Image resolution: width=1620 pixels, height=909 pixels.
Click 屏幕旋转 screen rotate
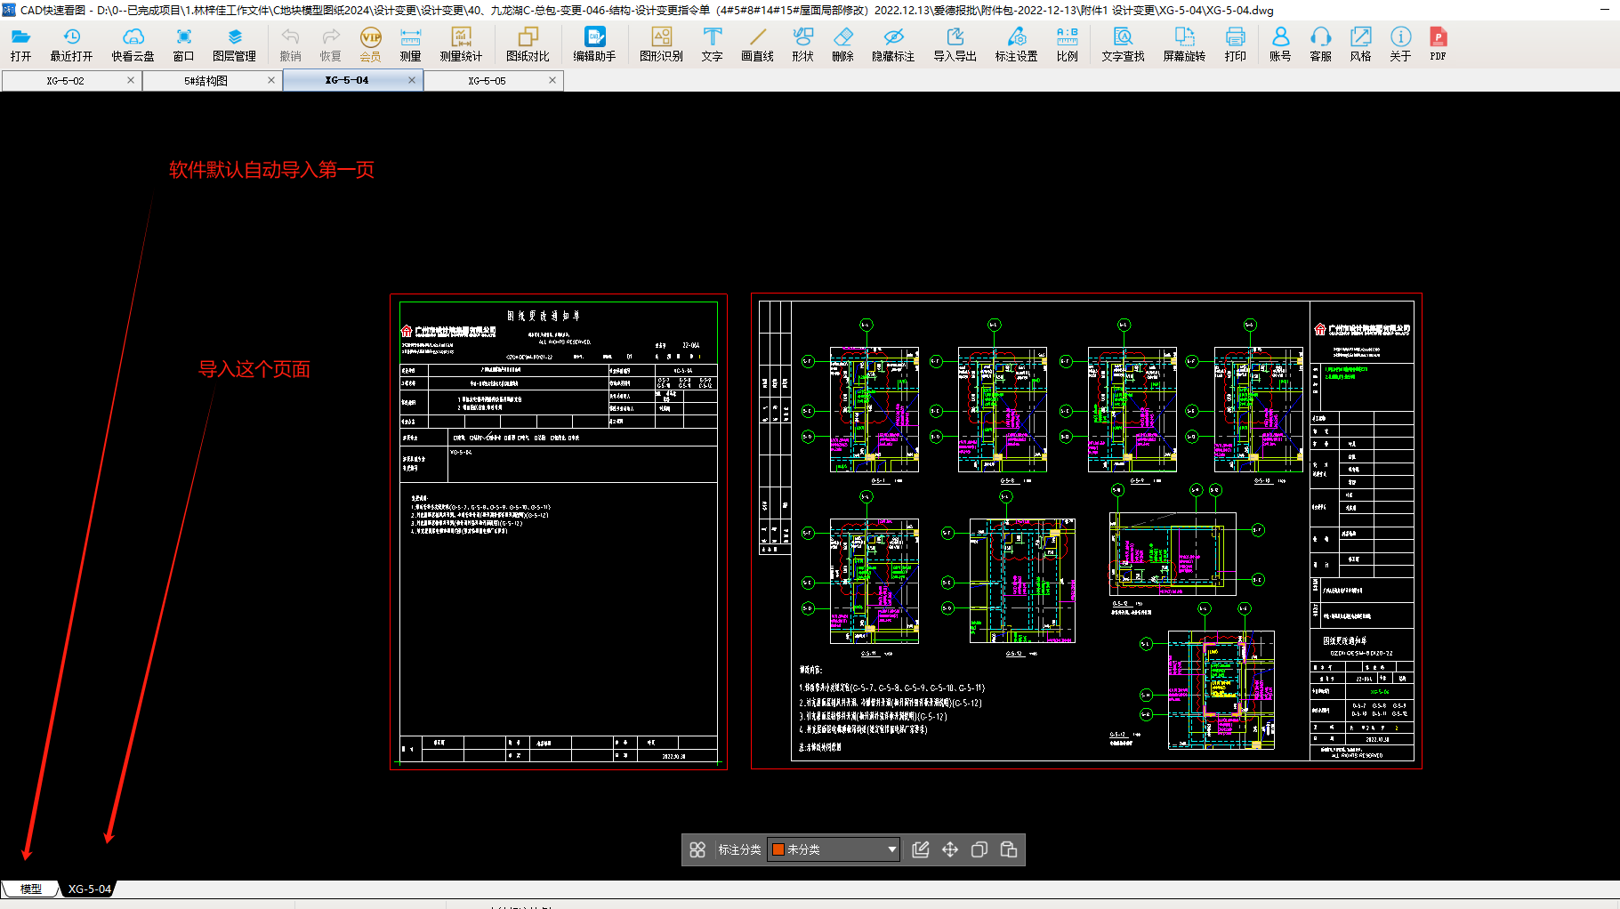(x=1184, y=44)
